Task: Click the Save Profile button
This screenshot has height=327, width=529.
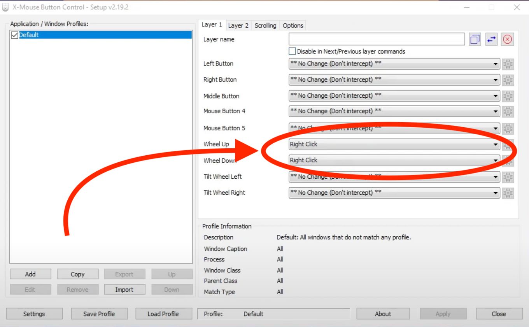Action: pyautogui.click(x=99, y=313)
